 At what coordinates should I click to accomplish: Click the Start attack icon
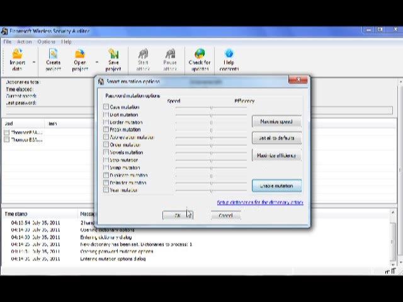tap(143, 60)
